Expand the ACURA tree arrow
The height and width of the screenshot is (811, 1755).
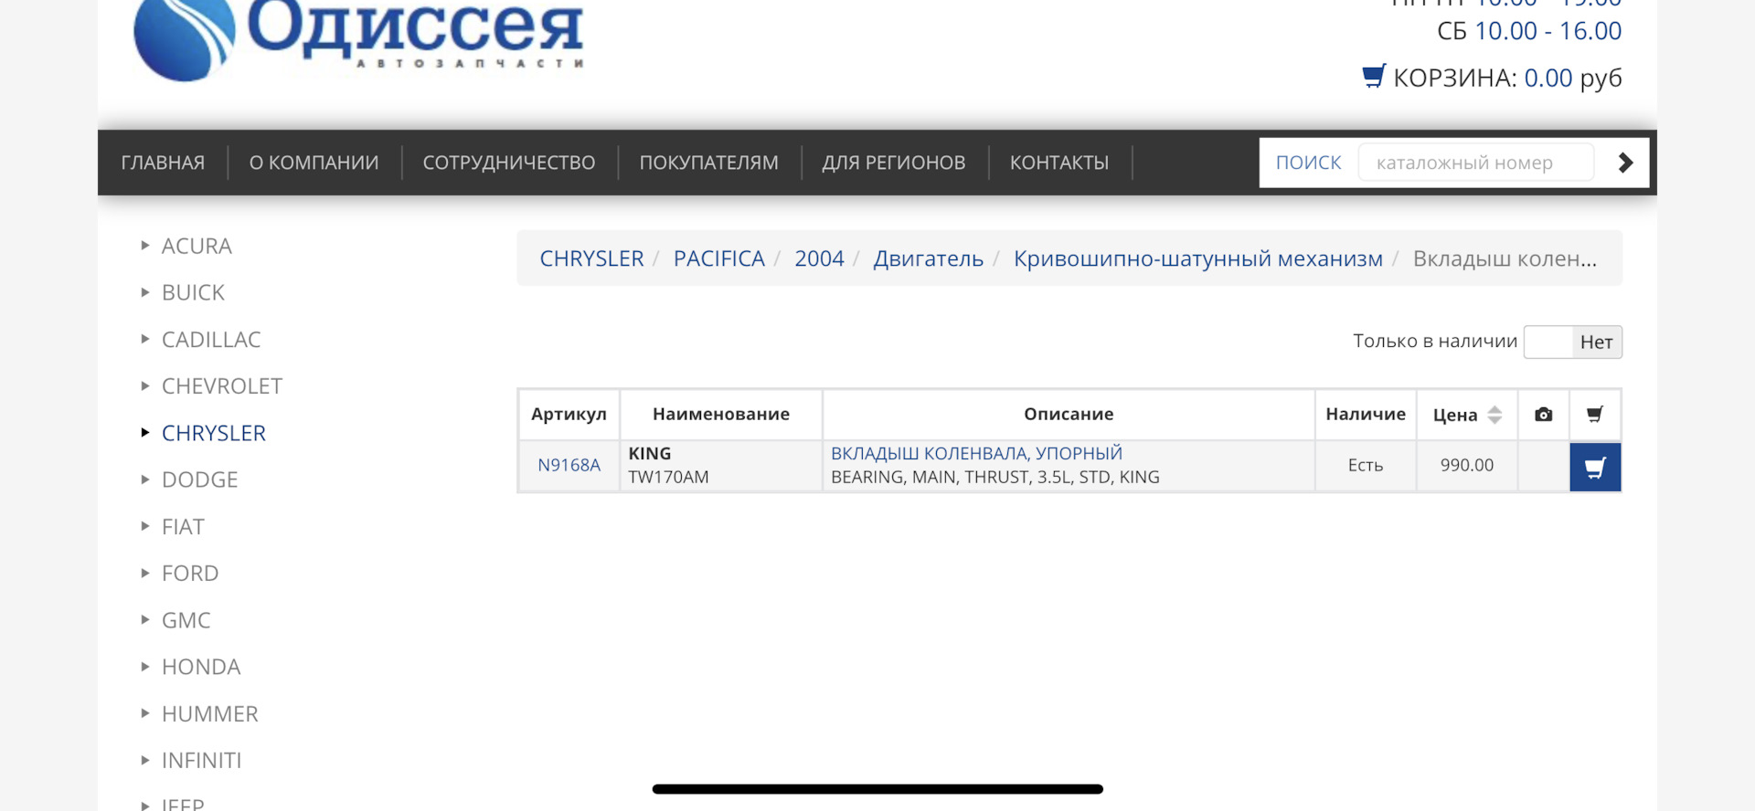(x=144, y=245)
